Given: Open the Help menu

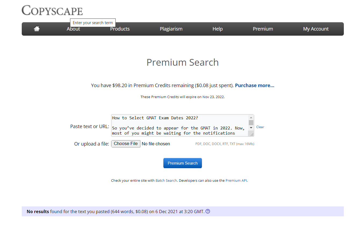Looking at the screenshot, I should point(218,29).
